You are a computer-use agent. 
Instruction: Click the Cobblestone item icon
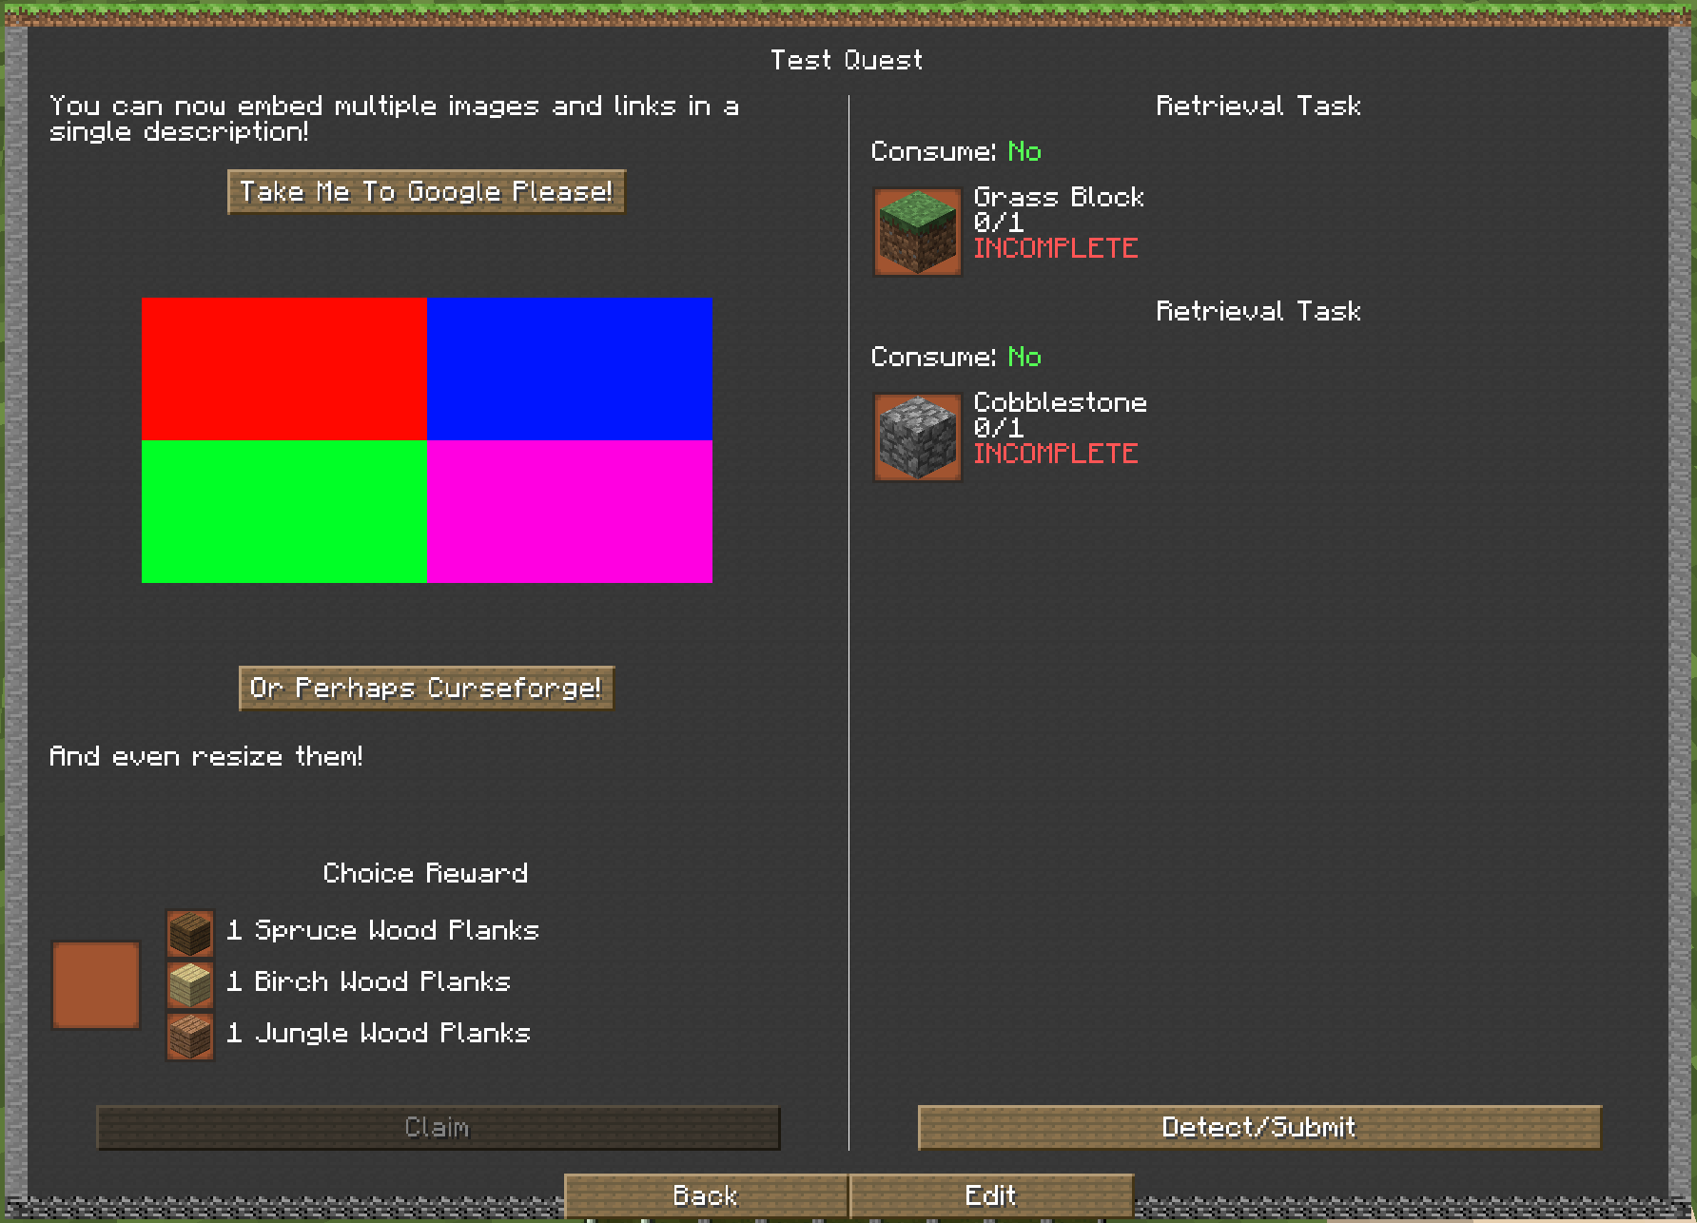pos(917,437)
